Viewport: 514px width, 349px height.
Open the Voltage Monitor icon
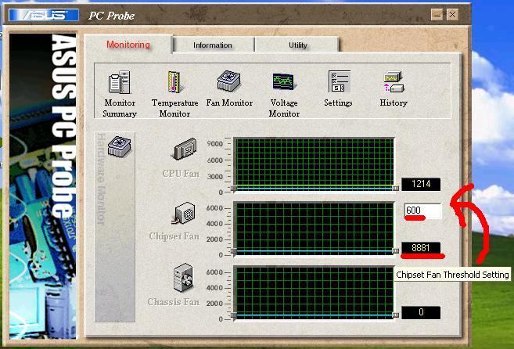tap(284, 82)
